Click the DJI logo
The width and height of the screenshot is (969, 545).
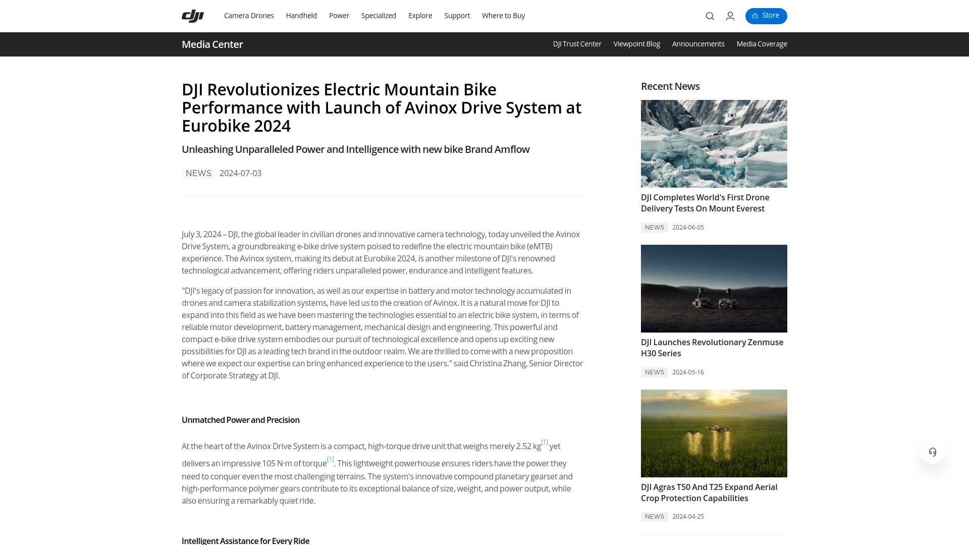click(x=192, y=16)
